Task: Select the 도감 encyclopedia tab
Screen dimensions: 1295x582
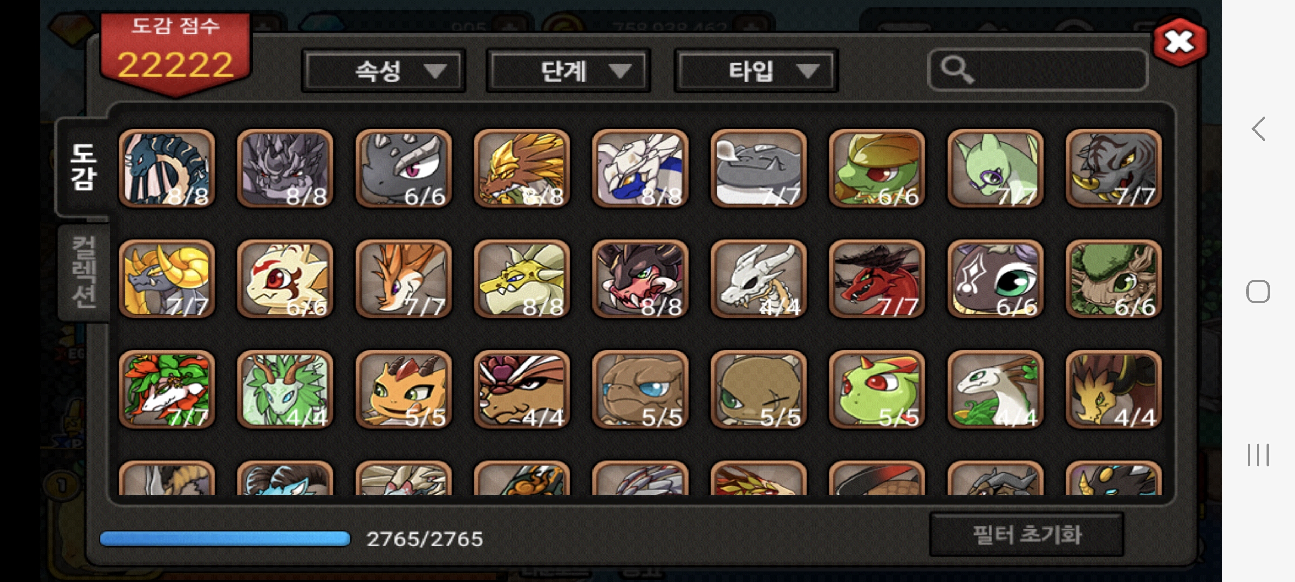Action: pos(84,167)
